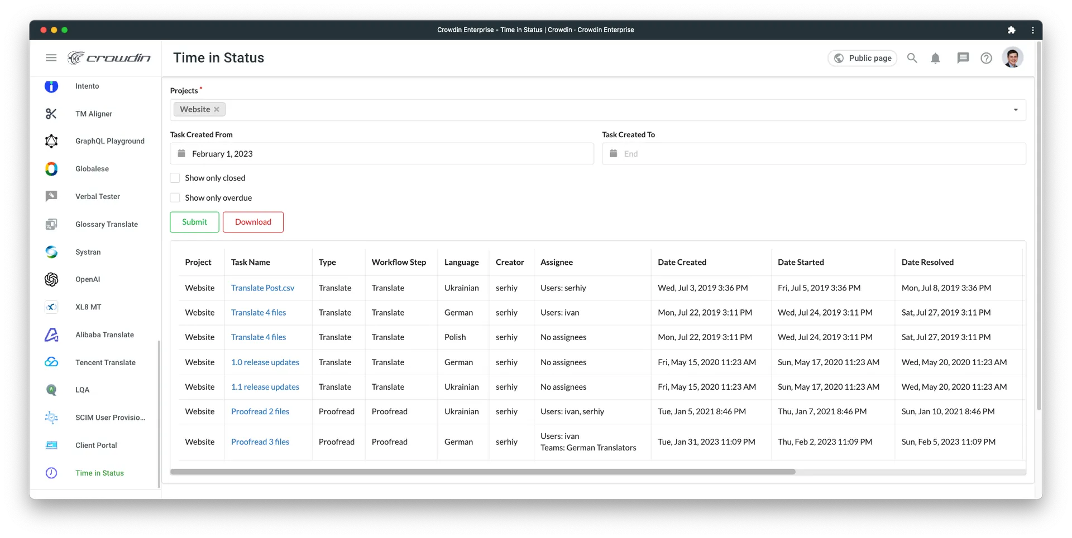
Task: Click the page vertical scrollbar
Action: pyautogui.click(x=1038, y=226)
